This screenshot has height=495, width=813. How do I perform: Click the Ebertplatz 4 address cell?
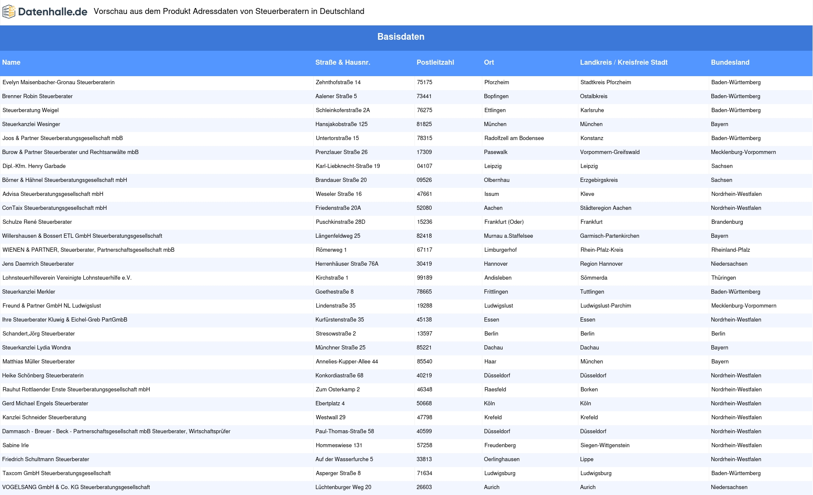(x=330, y=404)
